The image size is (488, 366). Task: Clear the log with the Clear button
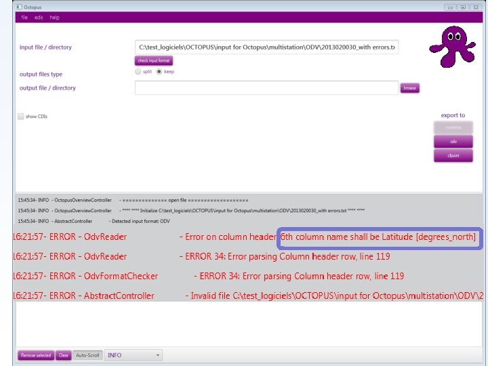(x=64, y=355)
